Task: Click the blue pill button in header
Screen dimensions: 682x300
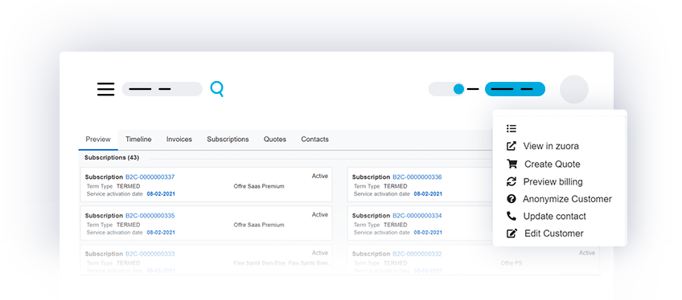Action: [515, 89]
